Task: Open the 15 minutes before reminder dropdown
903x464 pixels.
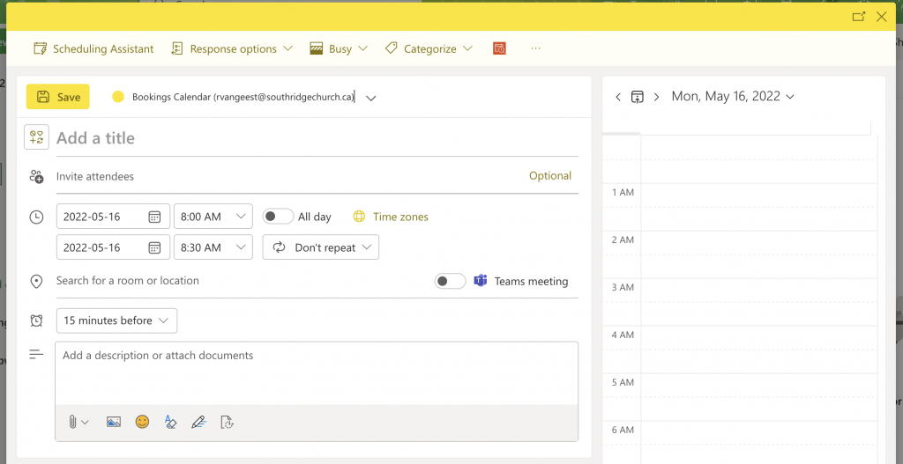Action: coord(116,320)
